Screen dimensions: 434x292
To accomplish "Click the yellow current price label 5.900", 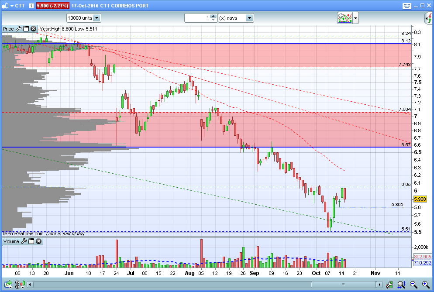I will pos(420,199).
